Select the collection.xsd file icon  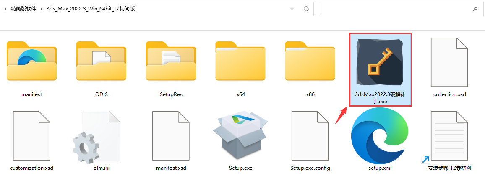(449, 62)
